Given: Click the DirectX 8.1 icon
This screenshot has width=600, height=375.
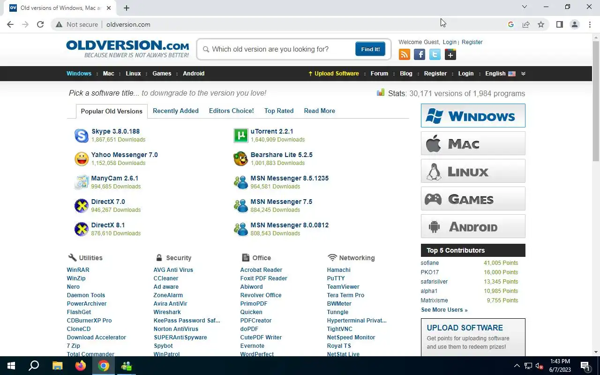Looking at the screenshot, I should click(x=81, y=229).
